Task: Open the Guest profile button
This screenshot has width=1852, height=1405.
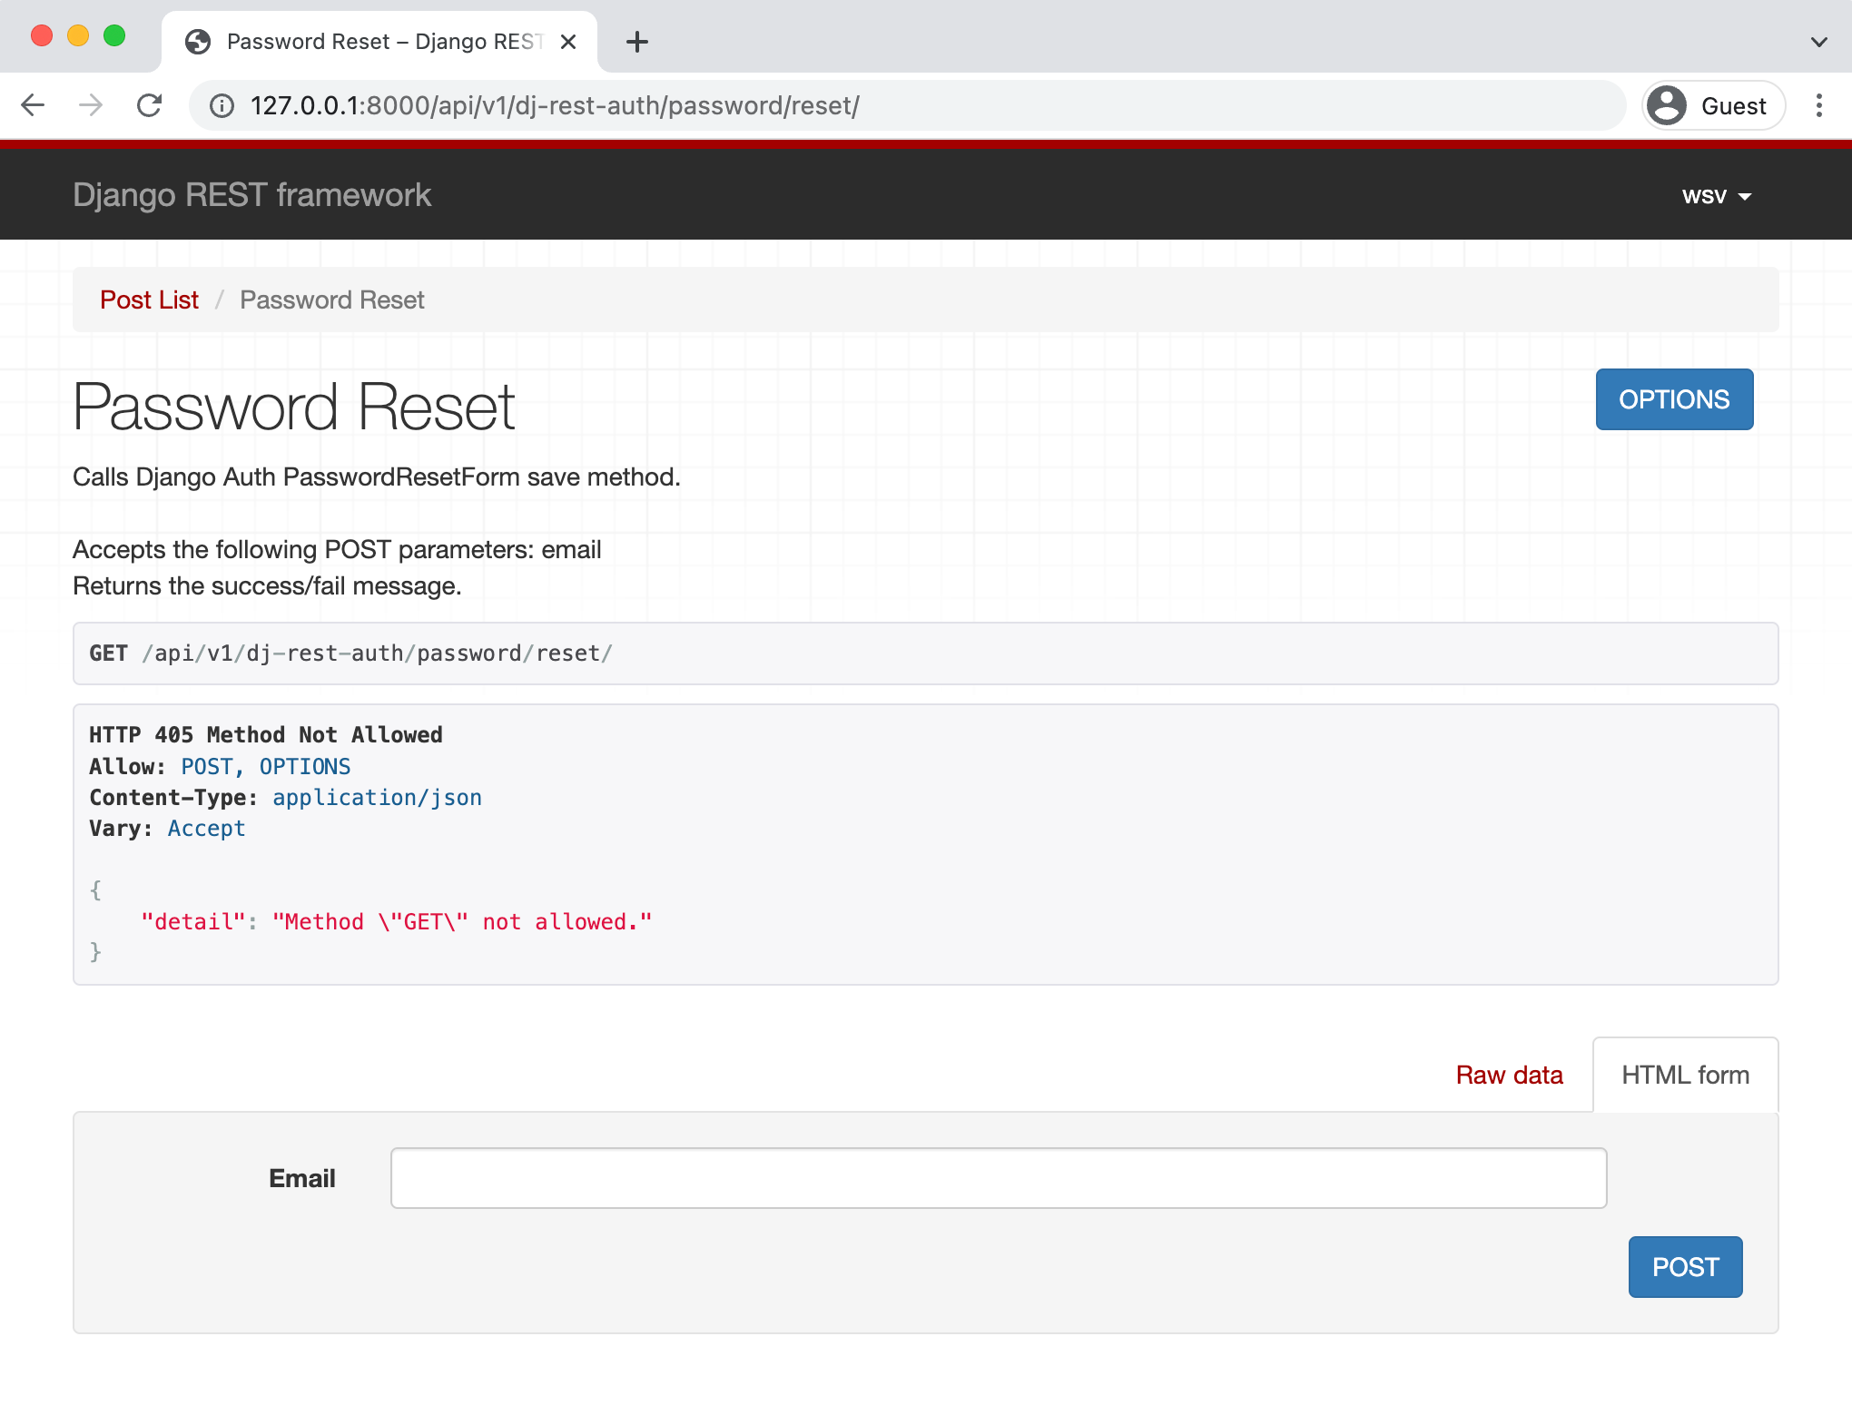Action: coord(1714,105)
